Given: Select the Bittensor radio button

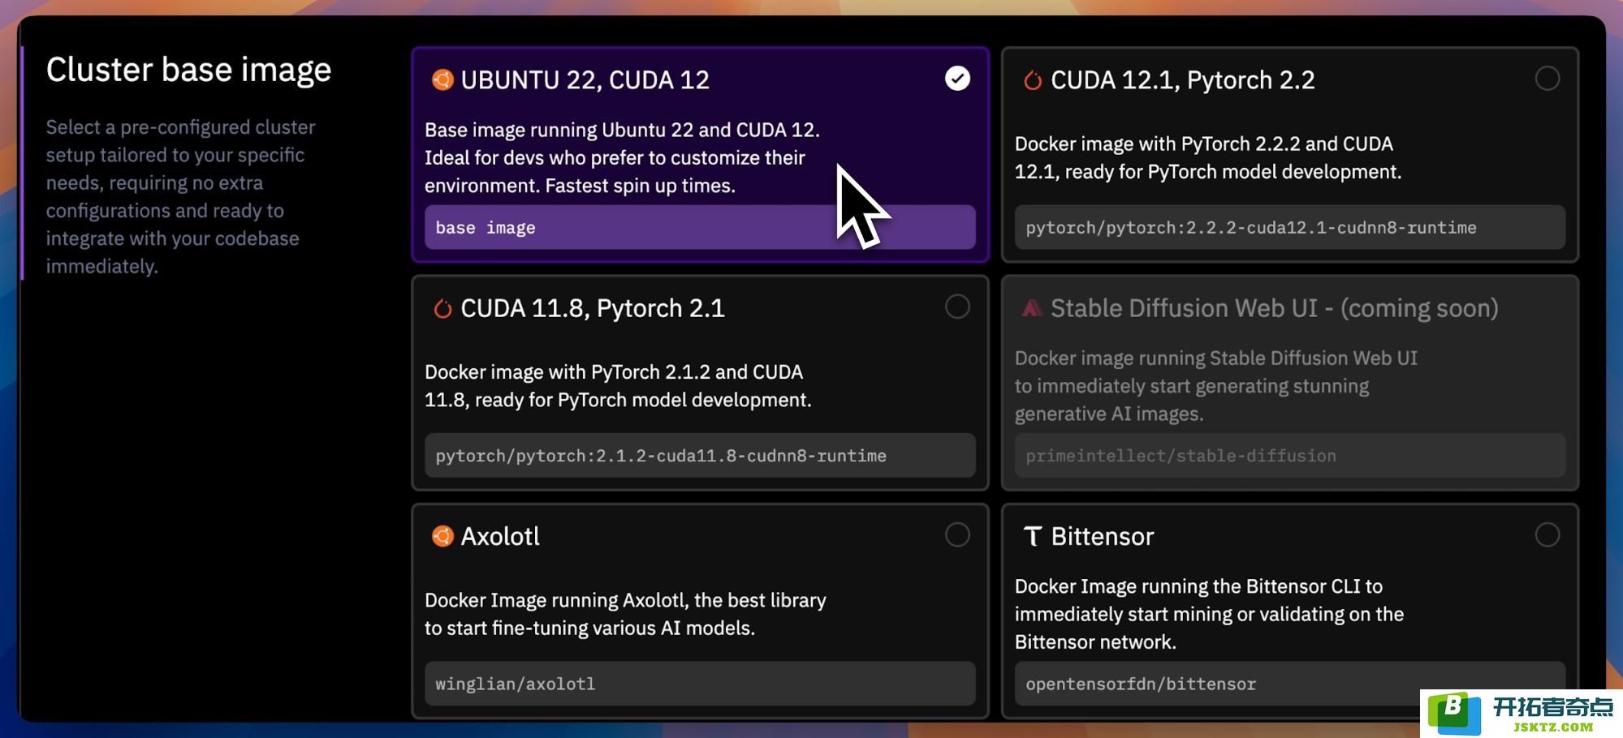Looking at the screenshot, I should (x=1547, y=534).
